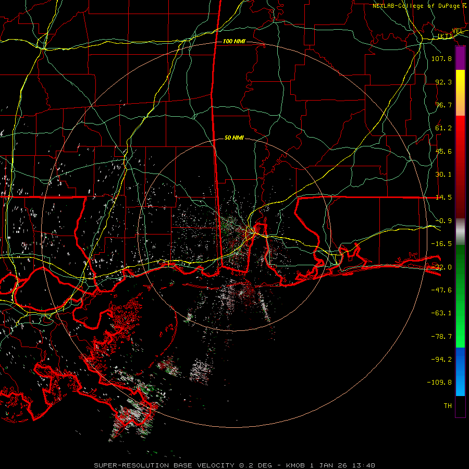
Task: Click the 30.1 scale value
Action: (443, 175)
